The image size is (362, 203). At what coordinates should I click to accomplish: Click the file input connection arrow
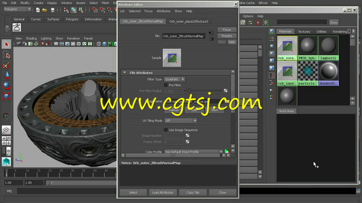coord(211,32)
